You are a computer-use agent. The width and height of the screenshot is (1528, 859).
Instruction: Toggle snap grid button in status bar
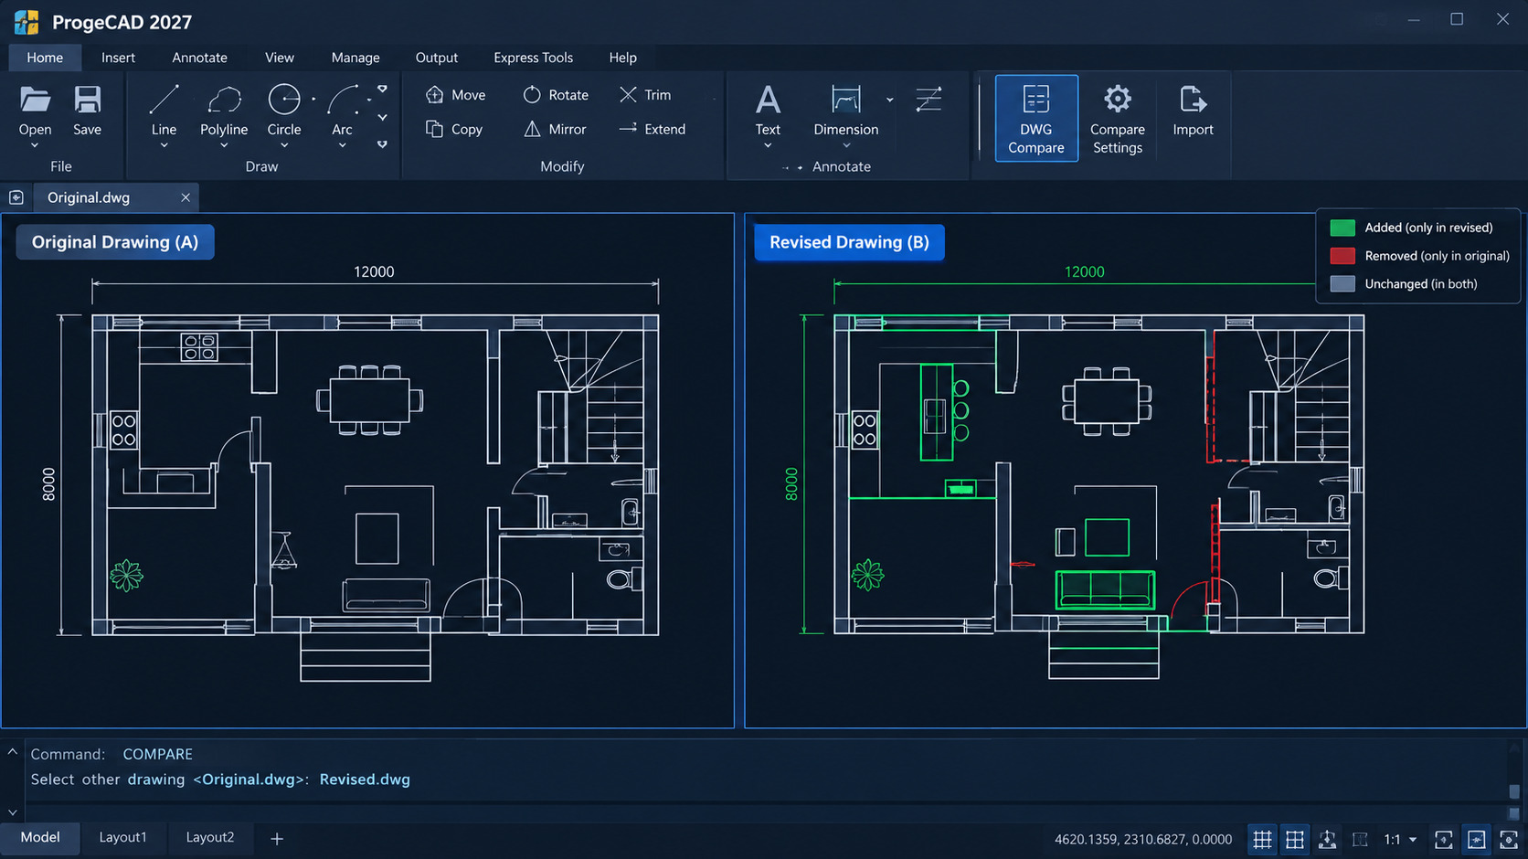click(1295, 839)
